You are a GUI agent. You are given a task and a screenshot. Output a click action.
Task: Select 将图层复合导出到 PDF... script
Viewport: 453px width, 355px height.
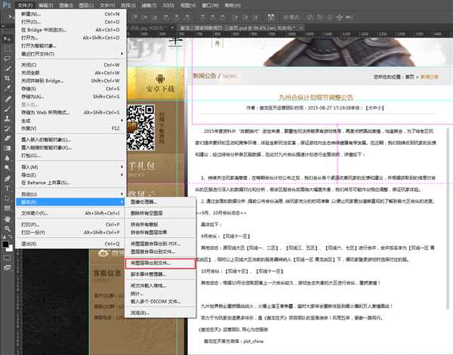pos(160,244)
